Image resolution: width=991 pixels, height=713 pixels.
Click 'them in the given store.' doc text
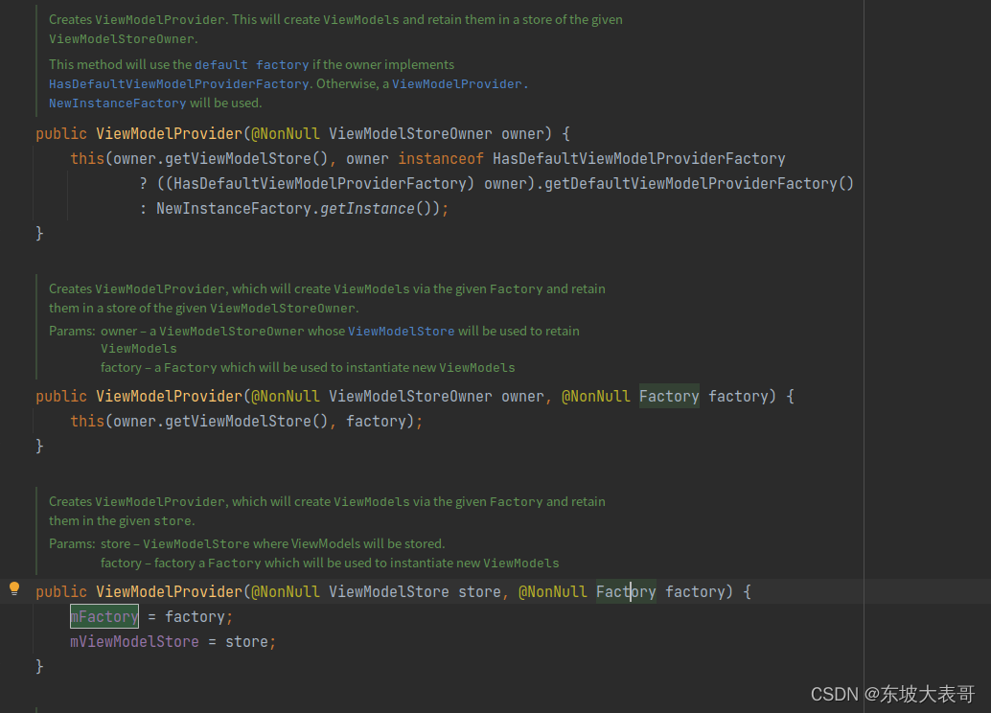(122, 521)
